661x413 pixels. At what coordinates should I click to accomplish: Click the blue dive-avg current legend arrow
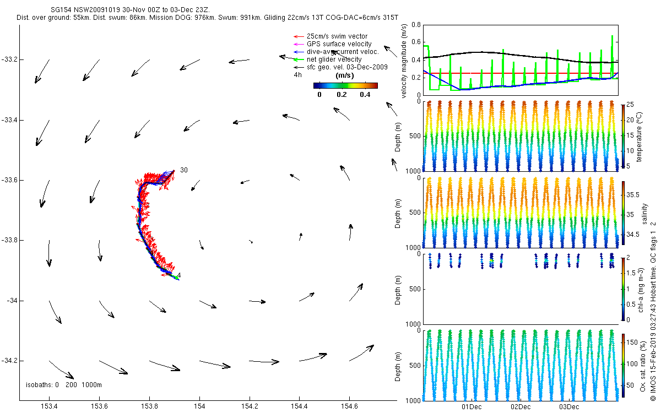pos(298,52)
